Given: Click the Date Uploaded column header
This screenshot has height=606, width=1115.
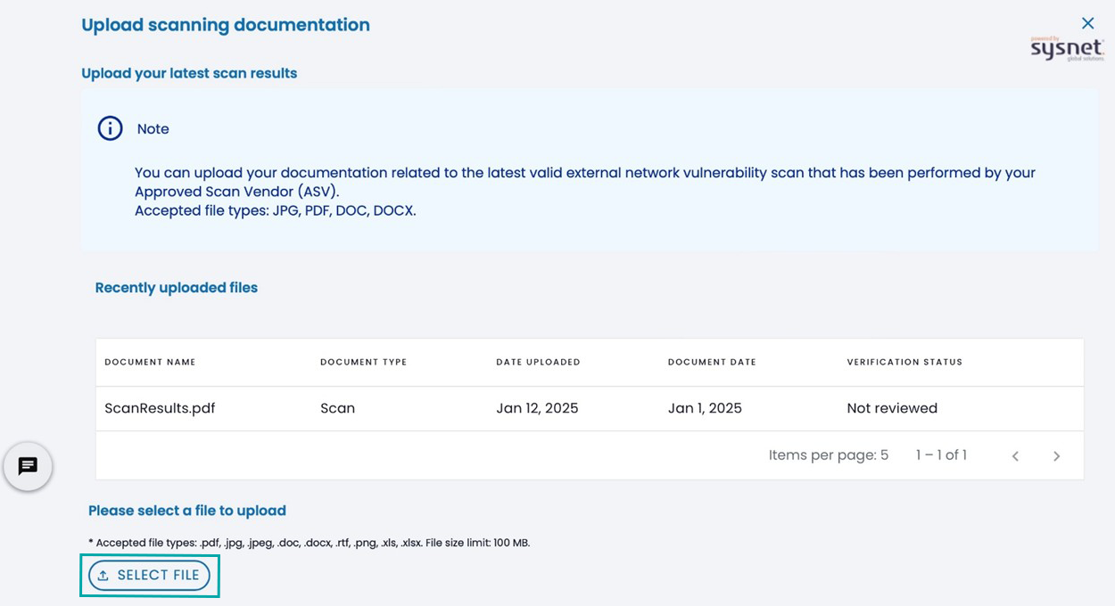Looking at the screenshot, I should pos(538,362).
